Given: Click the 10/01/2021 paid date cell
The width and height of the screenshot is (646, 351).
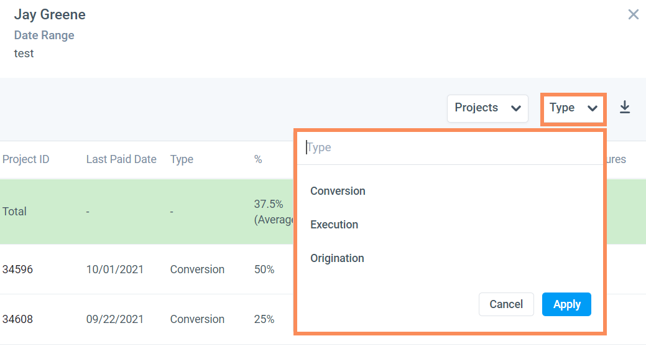Looking at the screenshot, I should pyautogui.click(x=115, y=269).
